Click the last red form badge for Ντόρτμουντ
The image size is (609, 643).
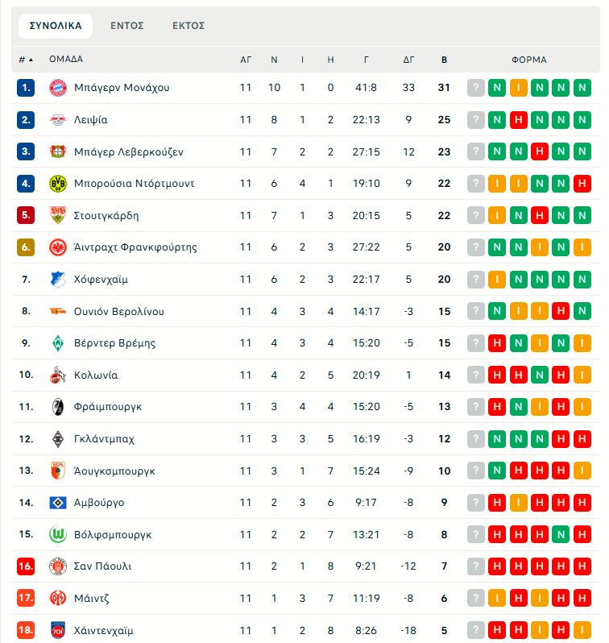click(x=582, y=183)
